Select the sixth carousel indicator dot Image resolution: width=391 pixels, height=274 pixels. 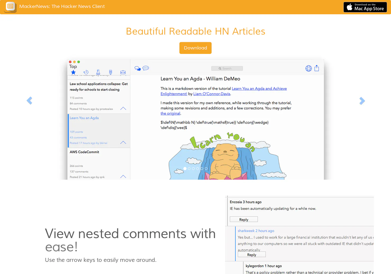tap(206, 169)
